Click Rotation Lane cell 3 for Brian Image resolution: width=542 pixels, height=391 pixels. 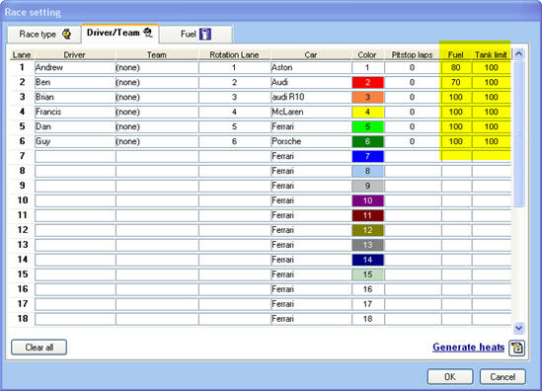tap(234, 97)
